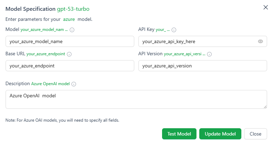
Task: Focus the API Version input field
Action: pos(203,66)
